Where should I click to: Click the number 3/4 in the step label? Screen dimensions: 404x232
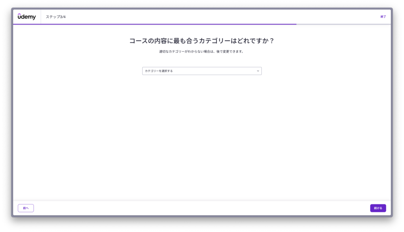click(62, 17)
